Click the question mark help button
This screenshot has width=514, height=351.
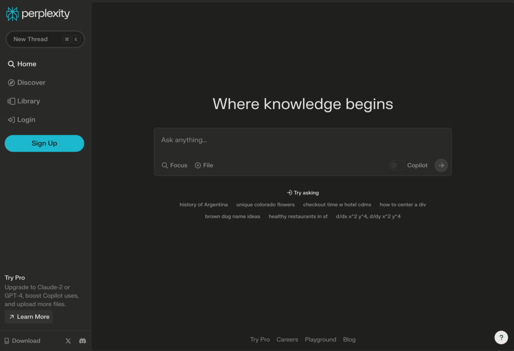pyautogui.click(x=501, y=337)
